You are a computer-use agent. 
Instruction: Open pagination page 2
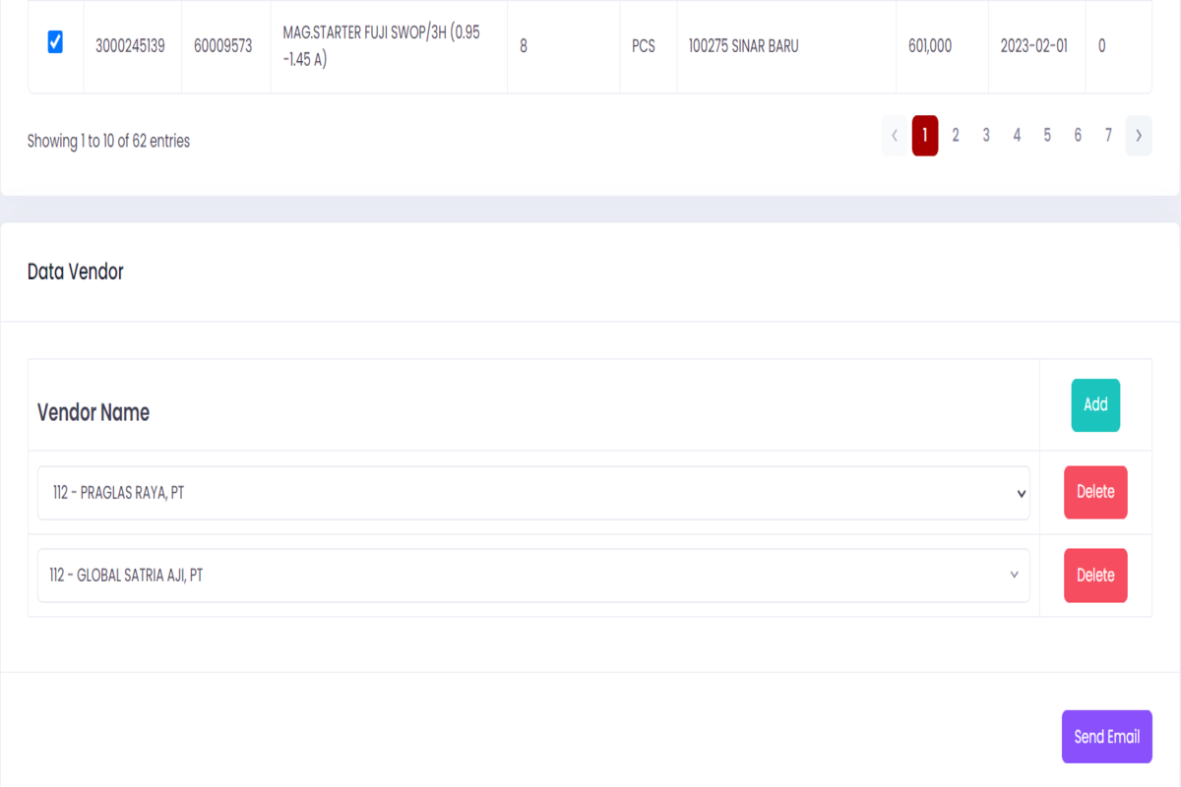(956, 136)
